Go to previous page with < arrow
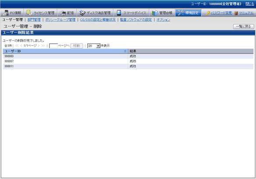 click(x=21, y=46)
